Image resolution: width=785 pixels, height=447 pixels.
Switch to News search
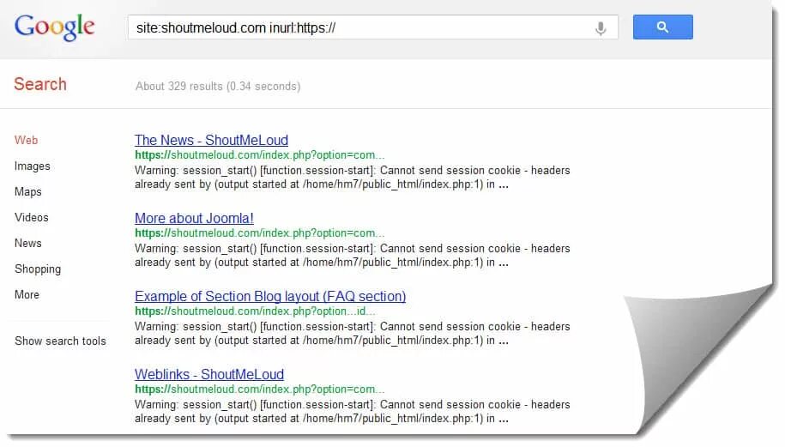(28, 243)
